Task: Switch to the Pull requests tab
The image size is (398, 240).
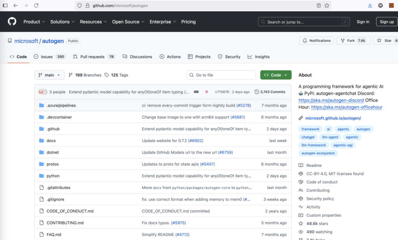Action: [x=94, y=57]
